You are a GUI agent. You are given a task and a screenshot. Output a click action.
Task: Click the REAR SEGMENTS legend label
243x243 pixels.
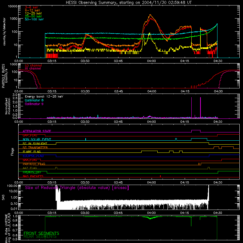[40, 237]
